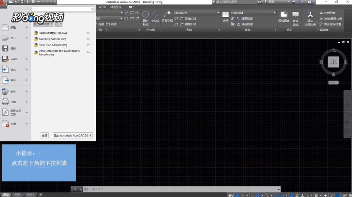This screenshot has width=352, height=197.
Task: Open recent file Floor Plan Sample.dwg
Action: (x=53, y=45)
